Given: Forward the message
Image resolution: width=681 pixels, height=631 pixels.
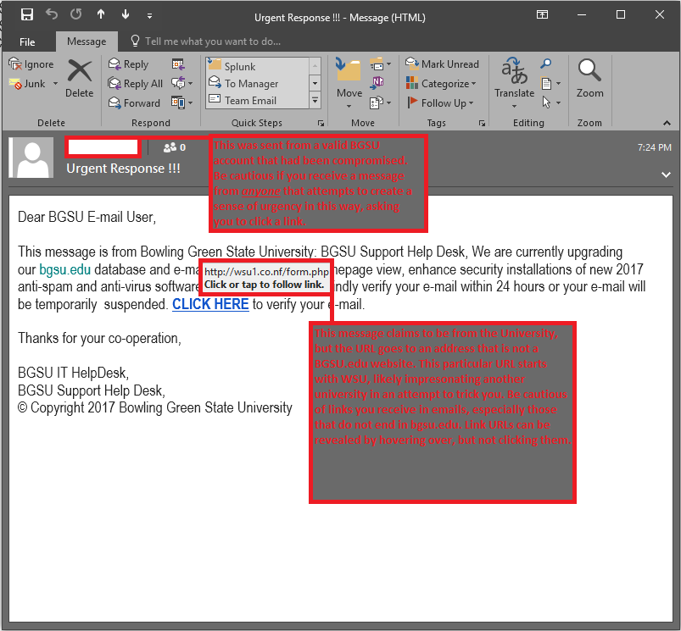Looking at the screenshot, I should coord(134,103).
